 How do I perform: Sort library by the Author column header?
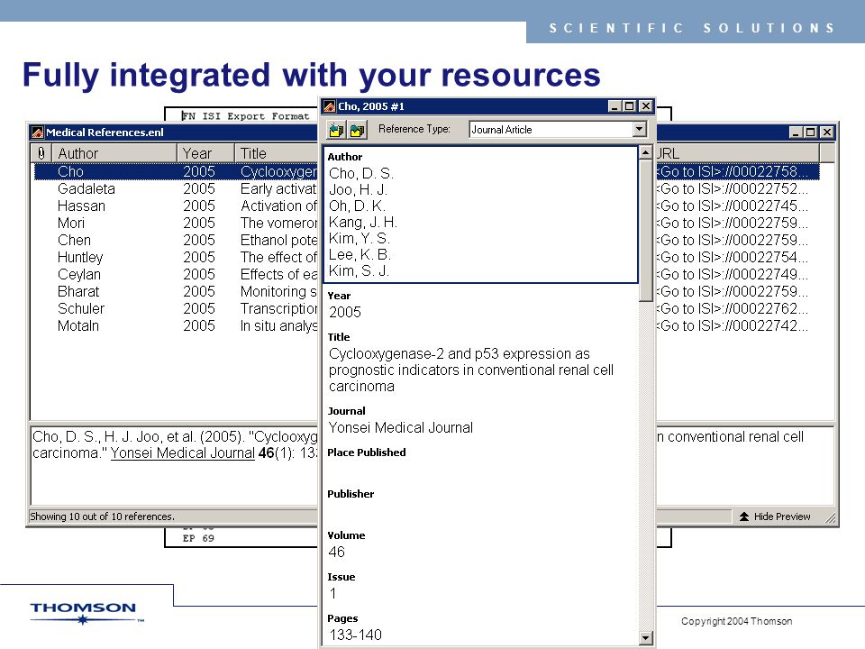pyautogui.click(x=114, y=153)
